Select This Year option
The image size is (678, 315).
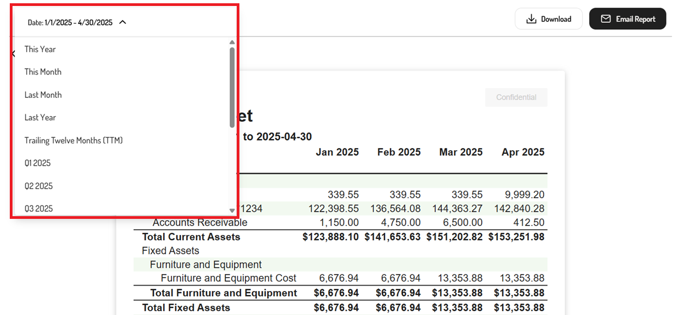tap(40, 49)
